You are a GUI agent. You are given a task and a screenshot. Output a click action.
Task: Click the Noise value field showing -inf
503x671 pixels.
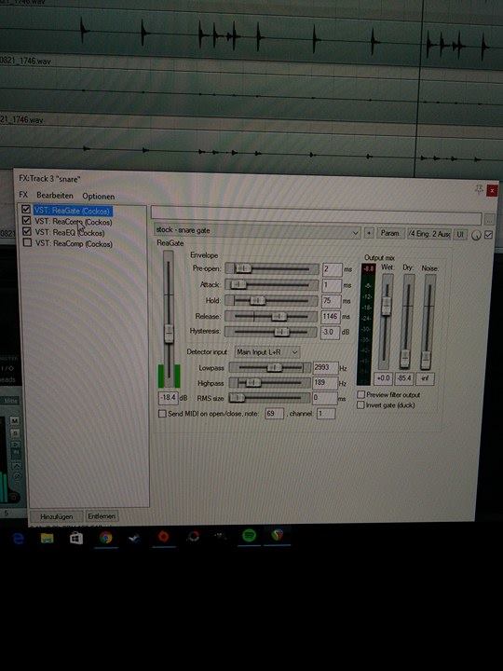pos(425,379)
